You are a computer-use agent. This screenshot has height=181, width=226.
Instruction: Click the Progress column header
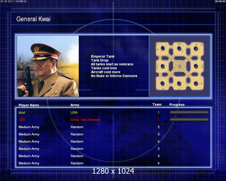177,105
